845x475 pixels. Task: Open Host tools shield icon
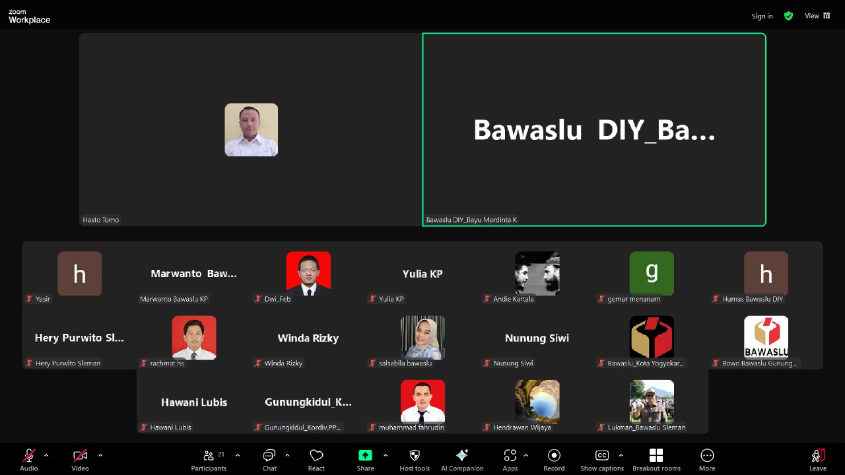(x=415, y=455)
